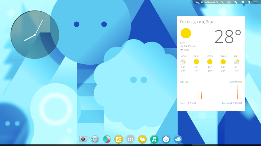261x146 pixels.
Task: Open the blue bird dock icon
Action: pos(178,139)
